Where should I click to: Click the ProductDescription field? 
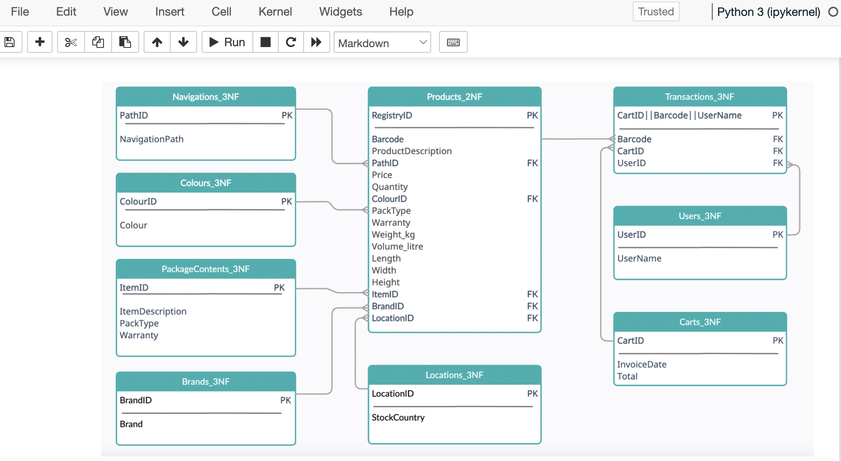(412, 151)
